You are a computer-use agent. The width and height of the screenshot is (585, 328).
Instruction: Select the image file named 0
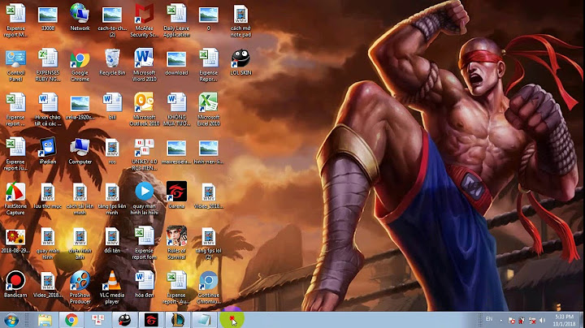209,17
